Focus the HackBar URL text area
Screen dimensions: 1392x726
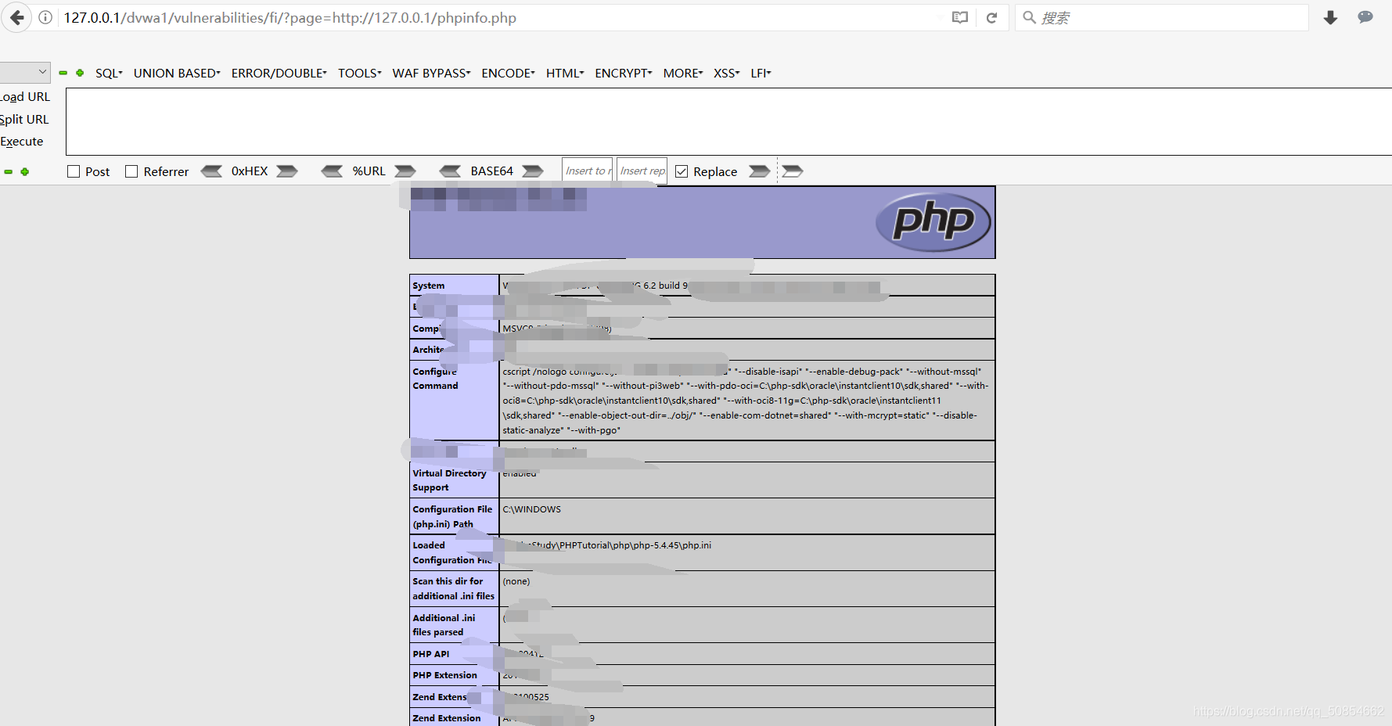[x=728, y=121]
